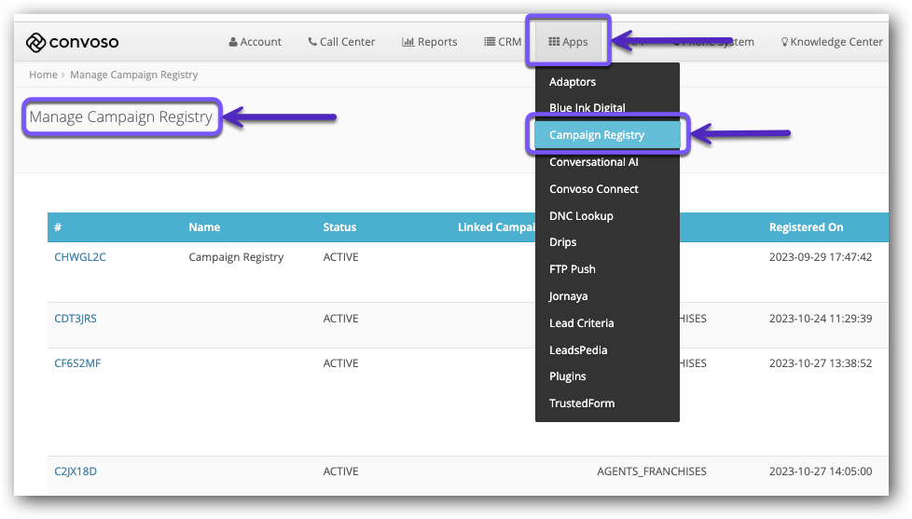
Task: Click the Account person icon
Action: pyautogui.click(x=233, y=42)
